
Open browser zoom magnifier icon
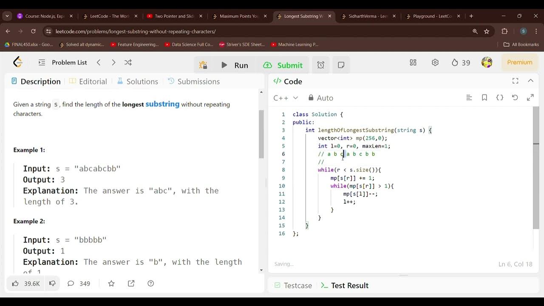(x=475, y=31)
